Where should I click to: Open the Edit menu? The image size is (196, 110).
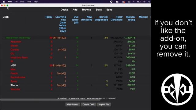(22, 2)
